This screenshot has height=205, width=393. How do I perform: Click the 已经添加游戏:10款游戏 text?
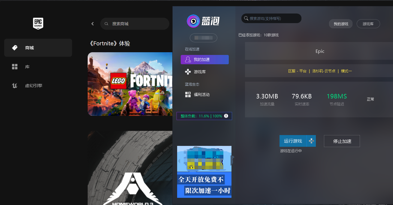click(258, 35)
